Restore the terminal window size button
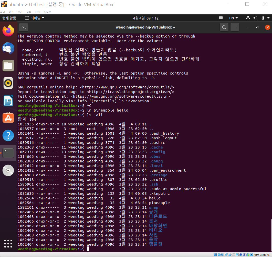Screen dimensions: 272x257 tap(257, 27)
